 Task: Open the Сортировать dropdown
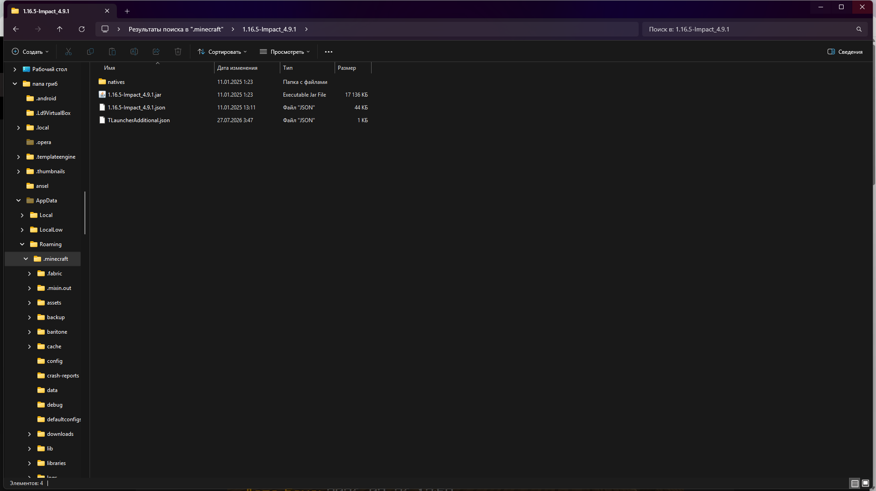click(222, 52)
